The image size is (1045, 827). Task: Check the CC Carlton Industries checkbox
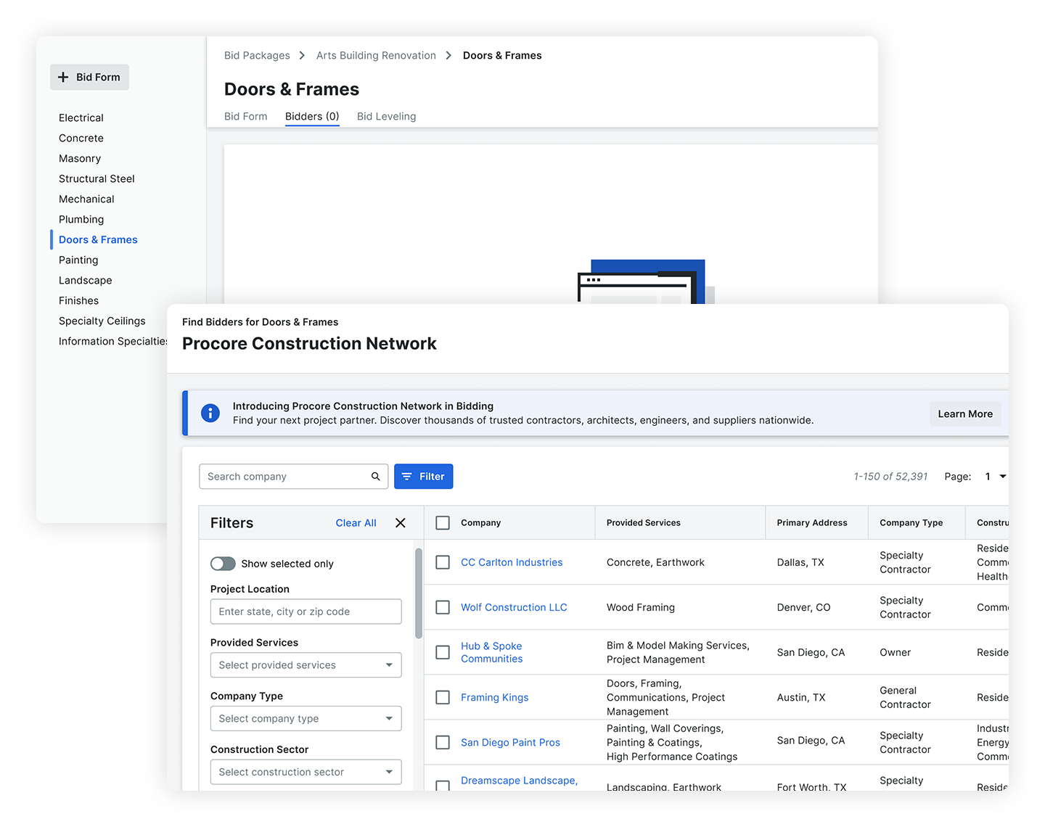pyautogui.click(x=443, y=561)
